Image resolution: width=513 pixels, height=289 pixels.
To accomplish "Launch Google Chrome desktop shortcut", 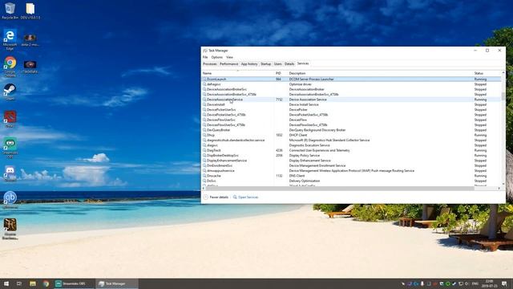I will pos(10,67).
